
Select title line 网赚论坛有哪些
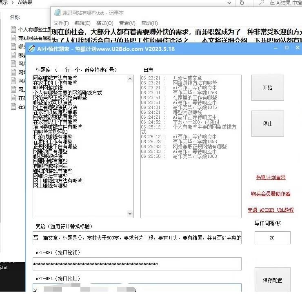tap(50, 176)
